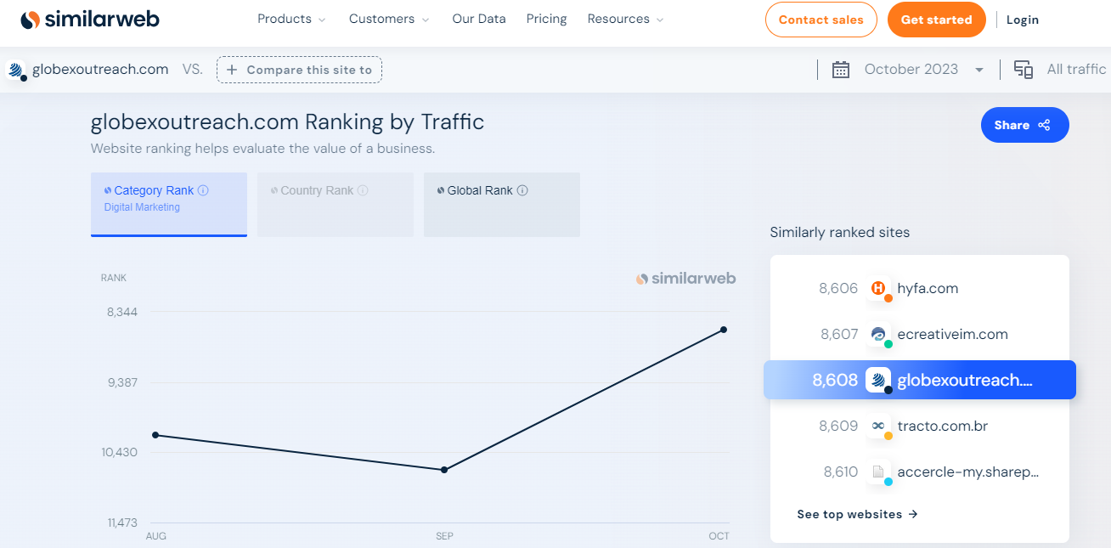Click the accercle-my.sharepoint document icon
Screen dimensions: 1111x548
point(879,472)
